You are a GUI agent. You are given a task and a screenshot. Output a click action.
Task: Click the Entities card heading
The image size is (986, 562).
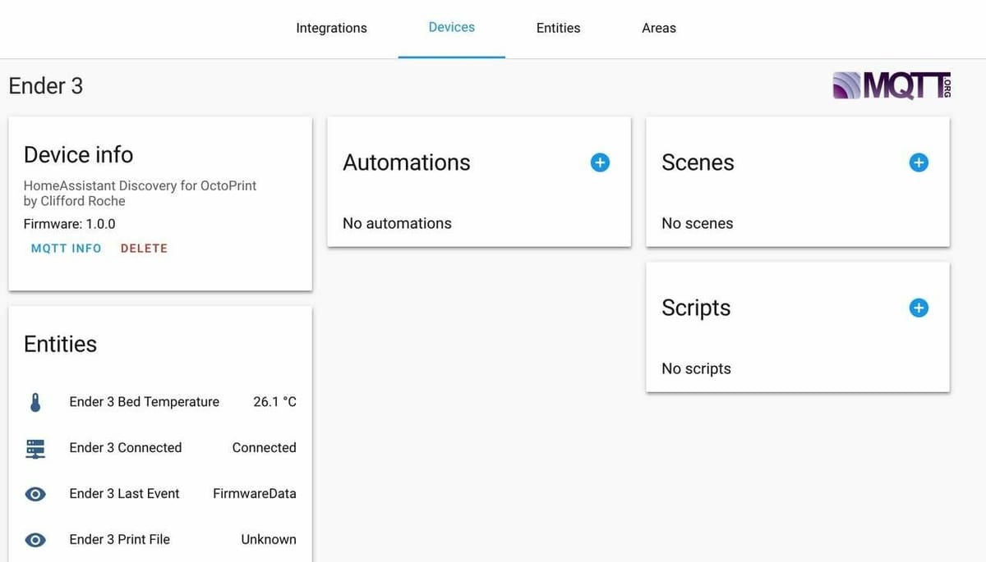60,344
